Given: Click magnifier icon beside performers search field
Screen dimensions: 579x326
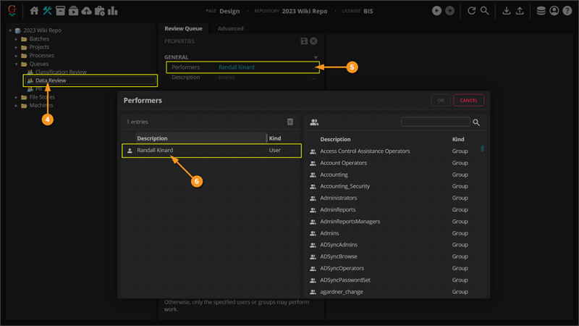Looking at the screenshot, I should 476,122.
